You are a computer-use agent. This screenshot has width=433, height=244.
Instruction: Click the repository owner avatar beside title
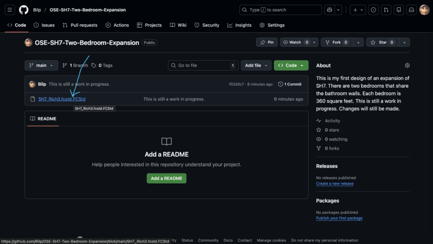(x=29, y=43)
